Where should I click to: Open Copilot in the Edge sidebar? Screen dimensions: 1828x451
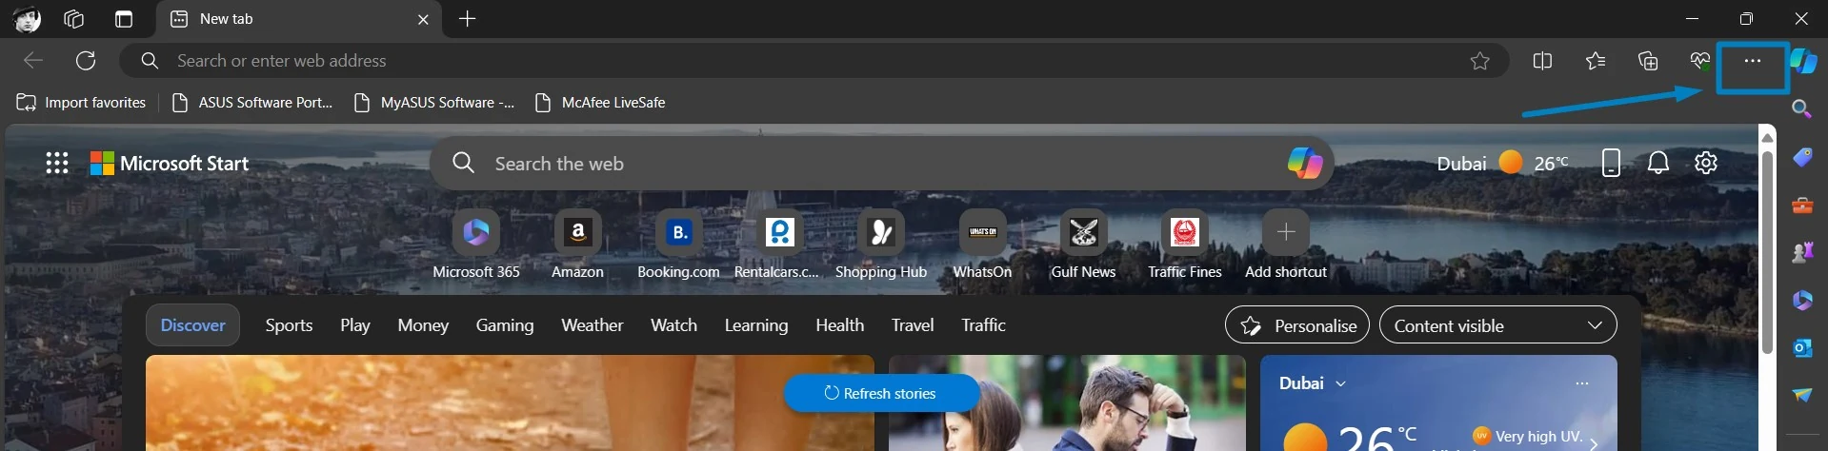(x=1803, y=61)
